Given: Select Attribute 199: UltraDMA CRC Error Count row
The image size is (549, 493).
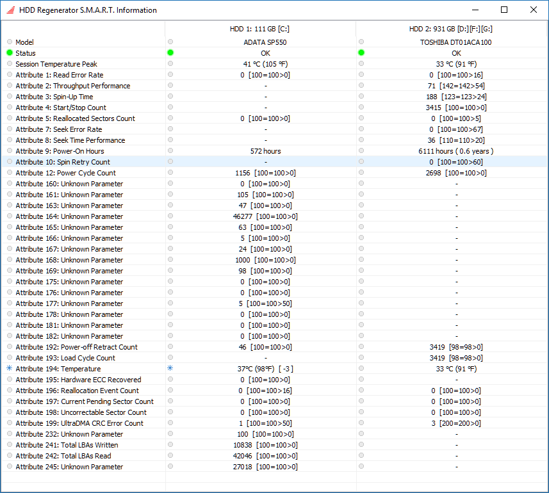Looking at the screenshot, I should tap(274, 423).
